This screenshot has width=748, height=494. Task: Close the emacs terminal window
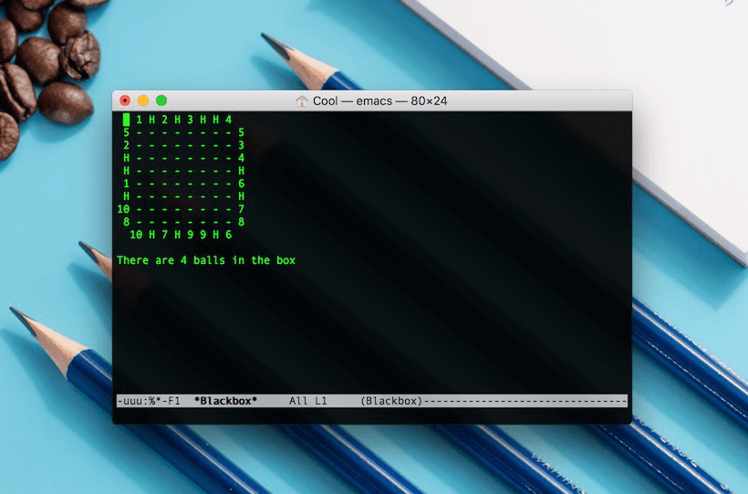[125, 100]
